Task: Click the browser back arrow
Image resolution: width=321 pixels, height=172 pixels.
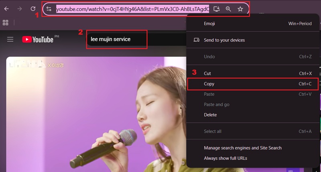Action: click(6, 9)
